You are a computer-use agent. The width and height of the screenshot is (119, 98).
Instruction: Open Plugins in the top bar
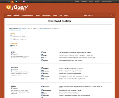(77, 1)
